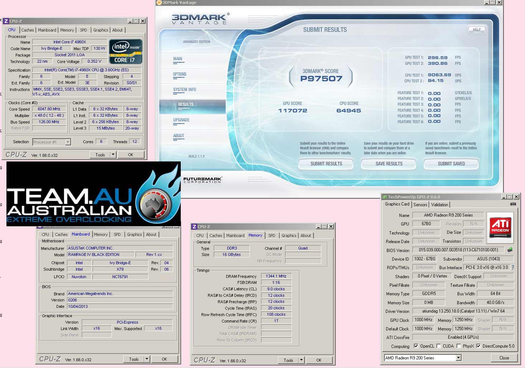Click the CPU-Z memory window title icon
This screenshot has width=525, height=368.
click(194, 227)
